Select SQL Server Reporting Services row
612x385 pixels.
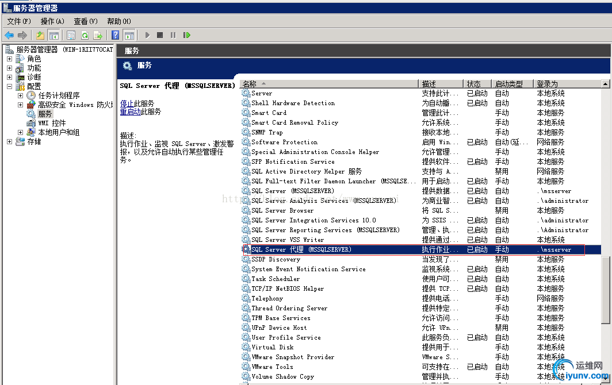tap(421, 230)
